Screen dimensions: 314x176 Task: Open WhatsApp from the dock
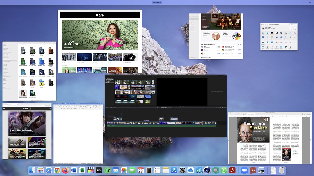tap(224, 170)
